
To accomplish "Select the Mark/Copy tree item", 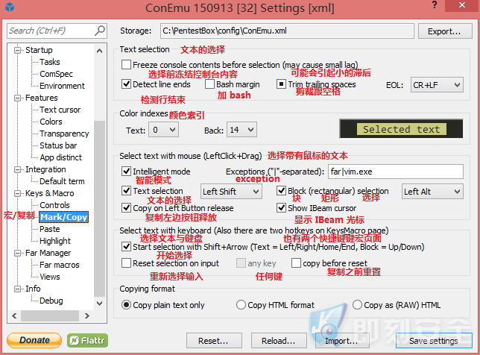I will [x=64, y=217].
